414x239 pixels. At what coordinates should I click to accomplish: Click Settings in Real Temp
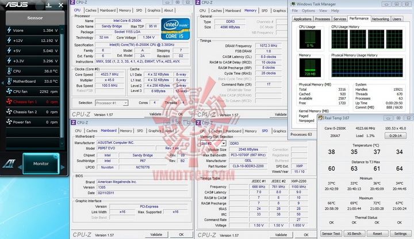click(400, 233)
